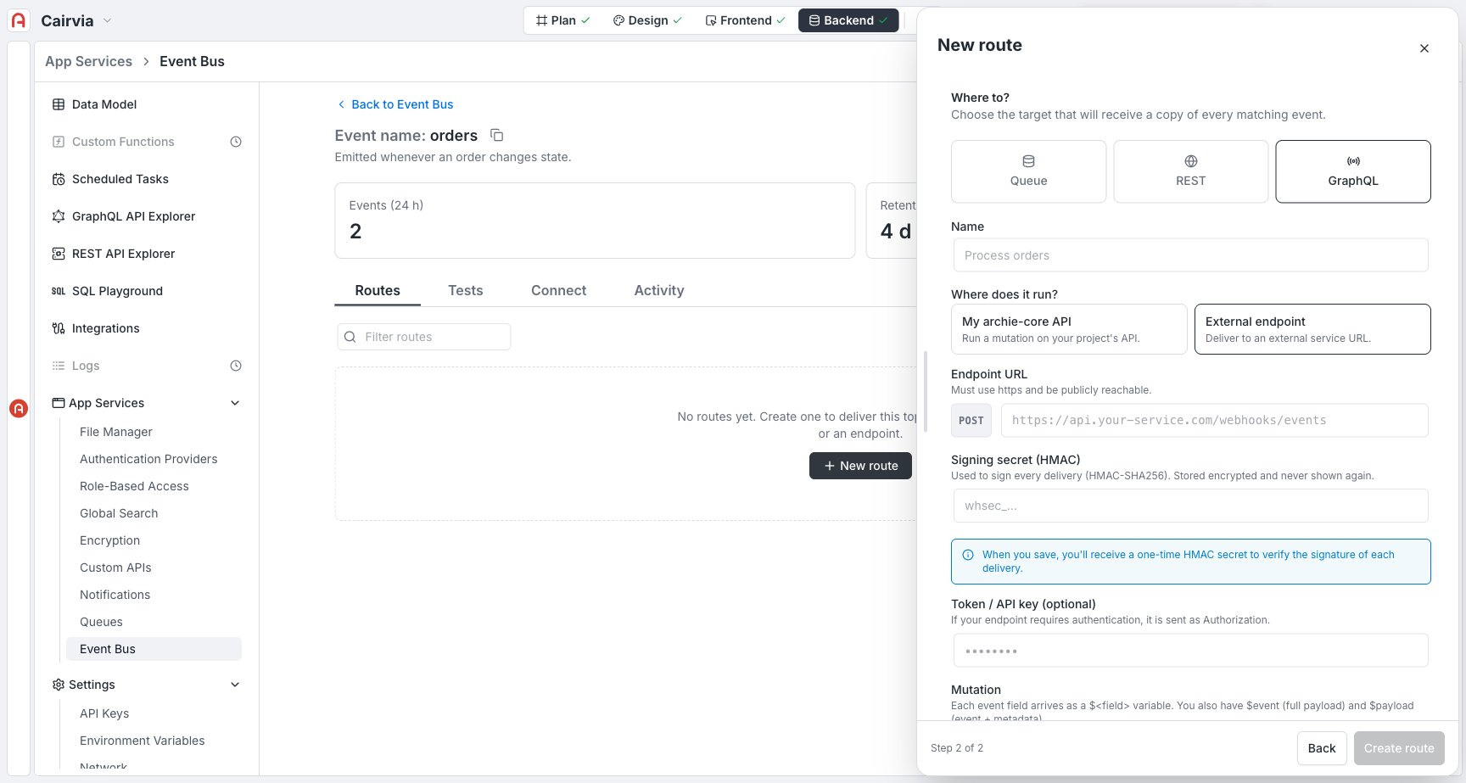The image size is (1466, 783).
Task: Click the Events (24 h) stat card
Action: click(595, 221)
